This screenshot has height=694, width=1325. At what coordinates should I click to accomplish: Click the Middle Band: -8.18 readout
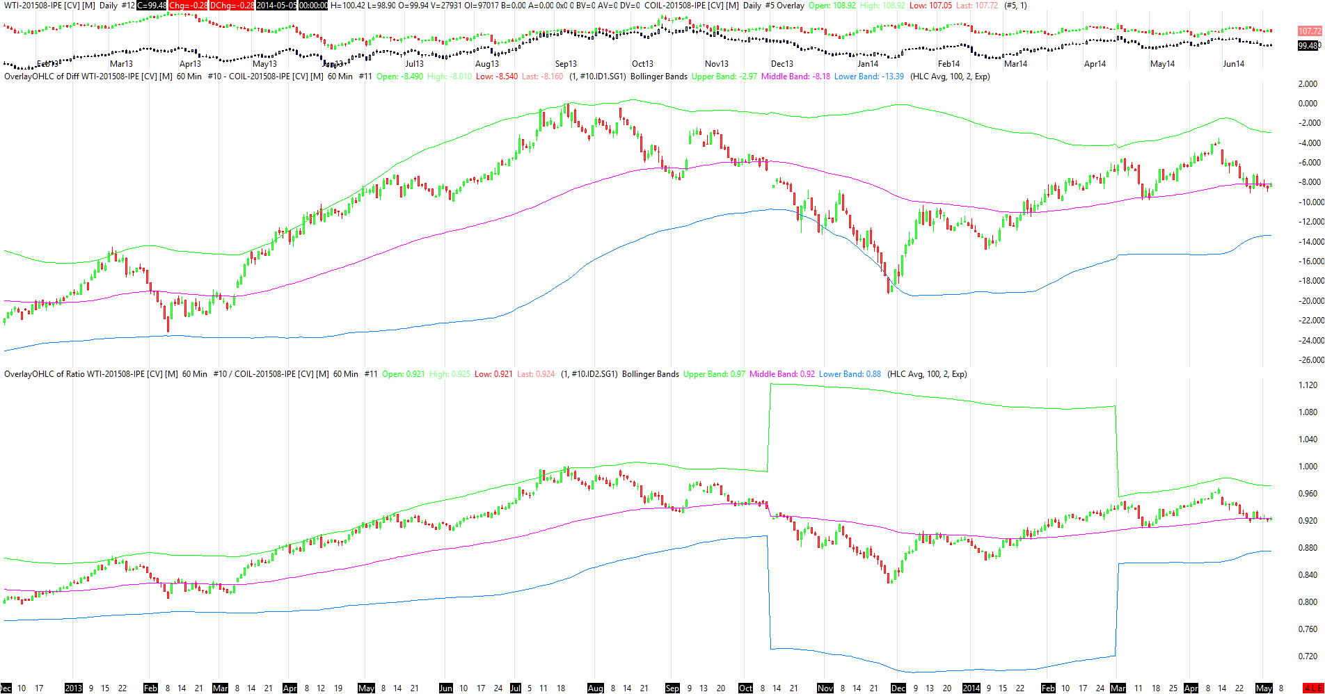coord(795,76)
